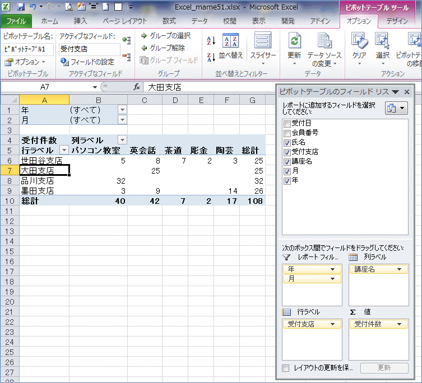Open the ファイル tab
The height and width of the screenshot is (383, 422).
point(16,21)
